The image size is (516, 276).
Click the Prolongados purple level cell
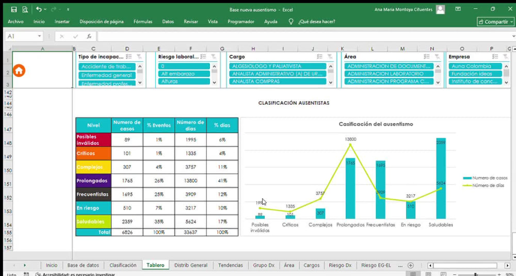click(93, 181)
